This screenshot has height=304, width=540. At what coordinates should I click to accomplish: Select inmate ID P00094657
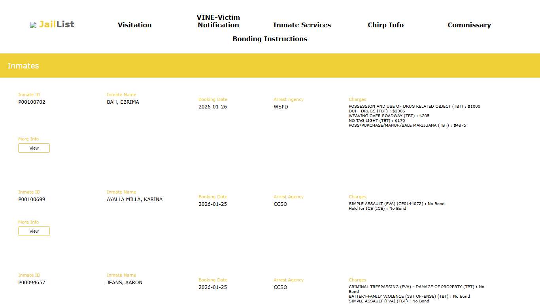pyautogui.click(x=32, y=283)
